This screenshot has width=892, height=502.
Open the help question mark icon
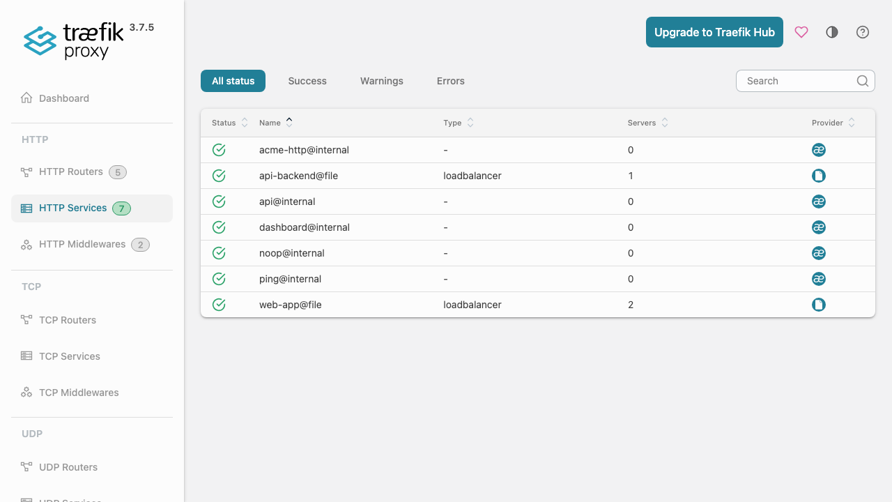coord(863,32)
